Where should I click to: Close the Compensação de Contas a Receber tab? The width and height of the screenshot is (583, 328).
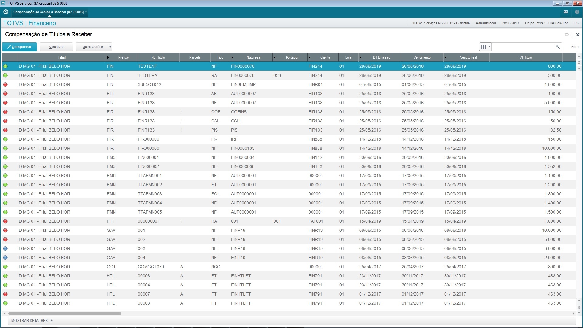tap(86, 12)
